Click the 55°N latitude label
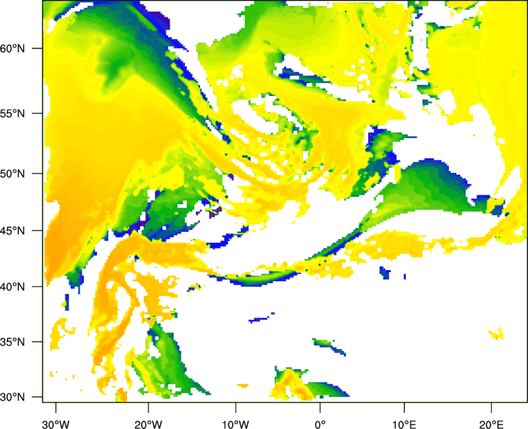Screen dimensions: 528x429 (13, 114)
